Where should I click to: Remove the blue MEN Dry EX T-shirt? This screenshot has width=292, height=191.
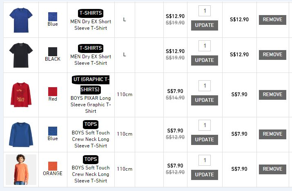tap(272, 20)
